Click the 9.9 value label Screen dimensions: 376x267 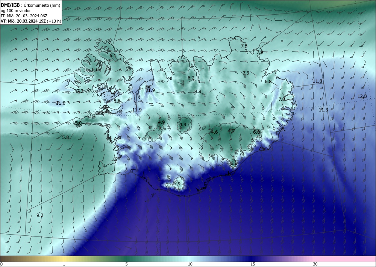(x=198, y=91)
